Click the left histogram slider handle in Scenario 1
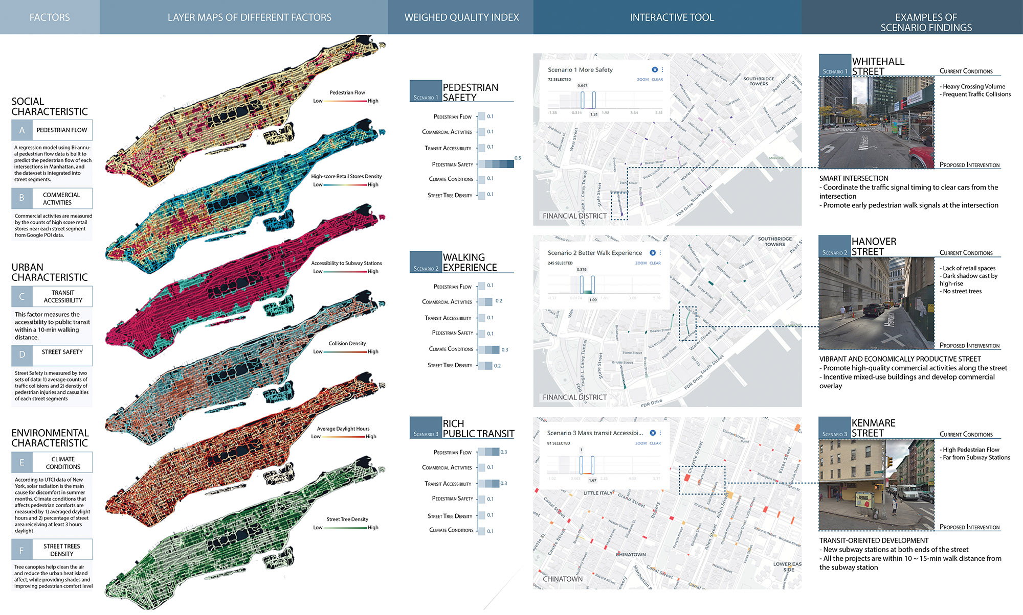The image size is (1023, 615). point(583,100)
